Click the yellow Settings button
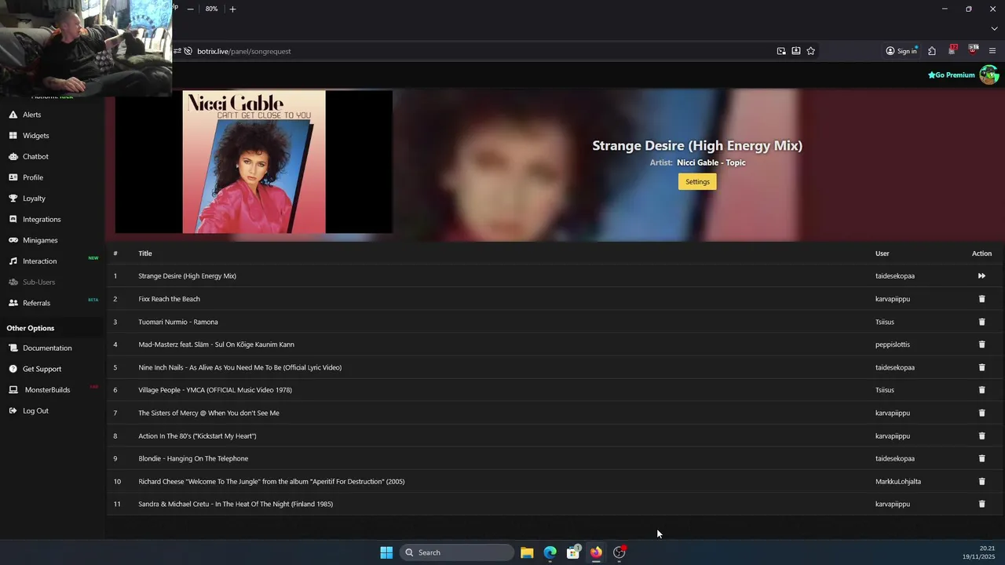1005x565 pixels. [697, 181]
